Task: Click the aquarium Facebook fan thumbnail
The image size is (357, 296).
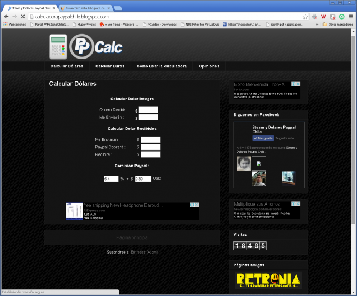Action: (289, 178)
